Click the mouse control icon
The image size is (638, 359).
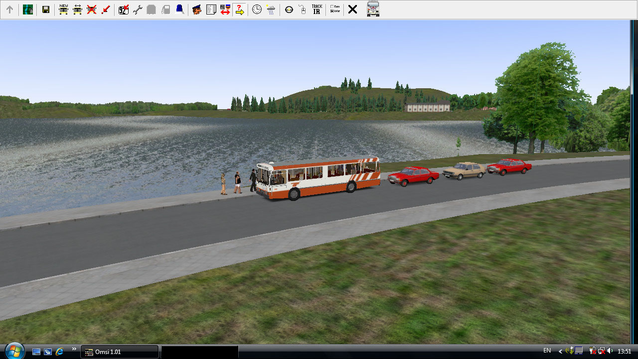pyautogui.click(x=303, y=9)
